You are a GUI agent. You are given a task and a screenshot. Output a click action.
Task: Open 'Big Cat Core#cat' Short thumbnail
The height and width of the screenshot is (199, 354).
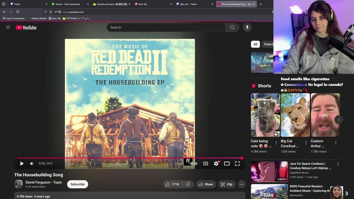pos(295,115)
